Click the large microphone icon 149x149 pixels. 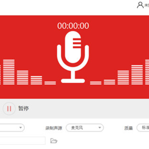(x=73, y=57)
